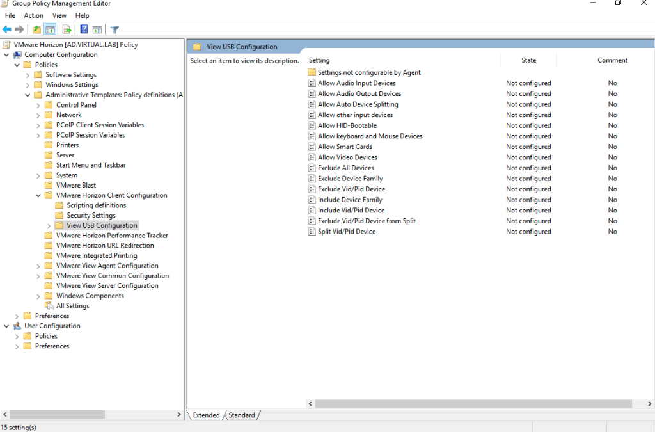Click the Forward arrow toolbar icon
Viewport: 655px width, 432px height.
click(19, 29)
